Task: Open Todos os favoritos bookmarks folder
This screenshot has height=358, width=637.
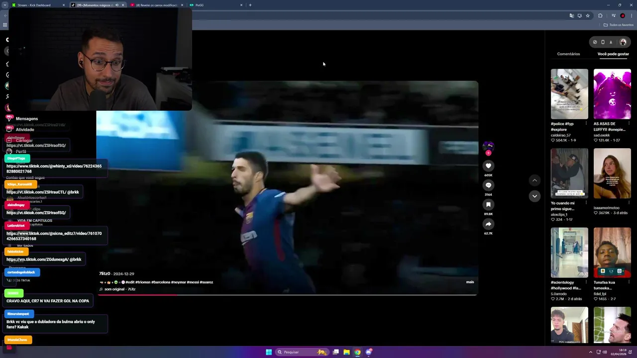Action: point(619,25)
